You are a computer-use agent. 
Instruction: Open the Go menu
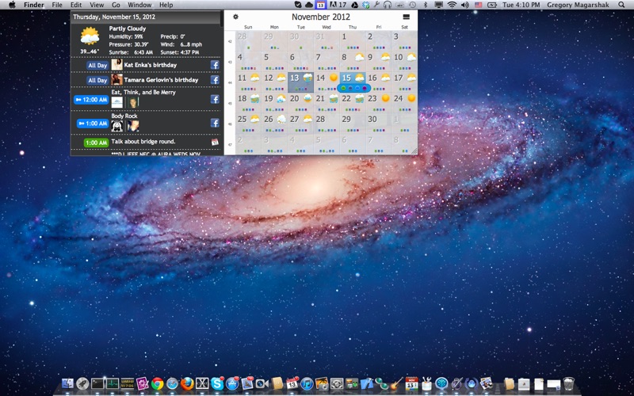click(x=115, y=5)
